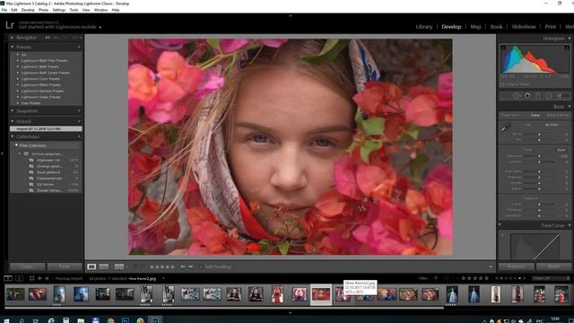Screen dimensions: 574x323
Task: Click the Temp slider handle
Action: [x=539, y=135]
